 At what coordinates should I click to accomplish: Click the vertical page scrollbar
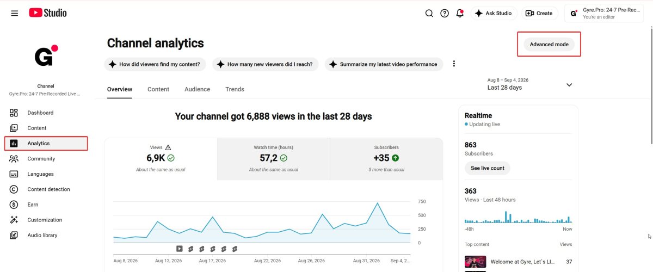[650, 87]
